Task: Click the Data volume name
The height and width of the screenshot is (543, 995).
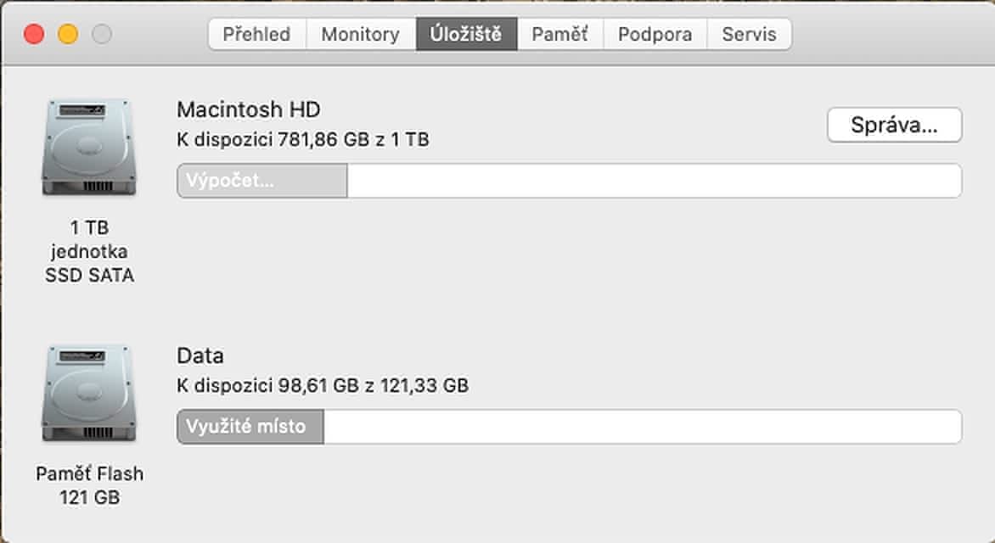Action: (x=200, y=355)
